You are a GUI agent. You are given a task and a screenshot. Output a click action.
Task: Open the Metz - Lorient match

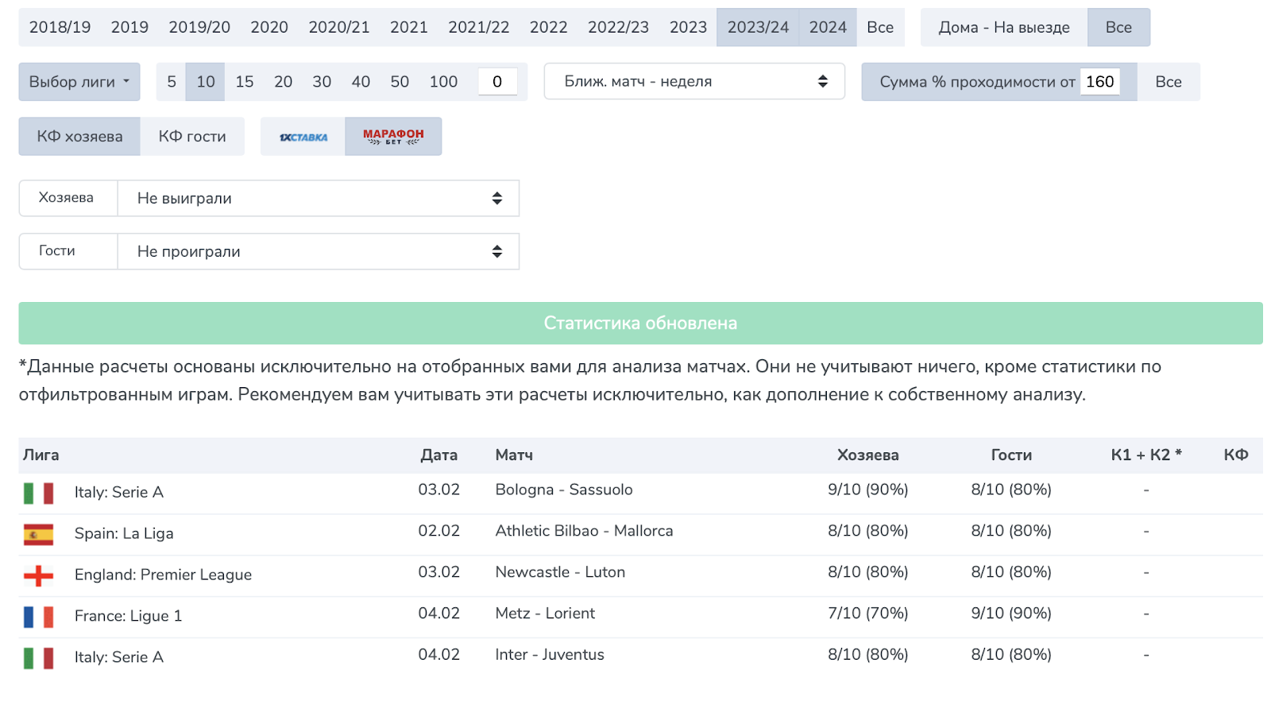coord(545,614)
